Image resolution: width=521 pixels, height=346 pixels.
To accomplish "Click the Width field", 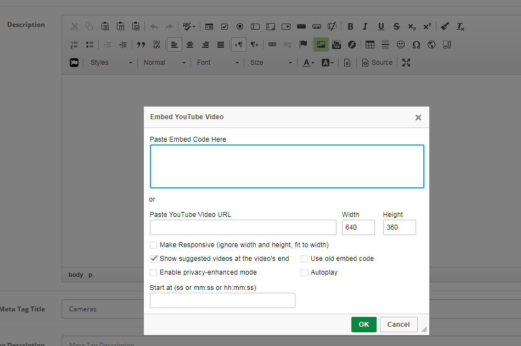I will pos(358,227).
